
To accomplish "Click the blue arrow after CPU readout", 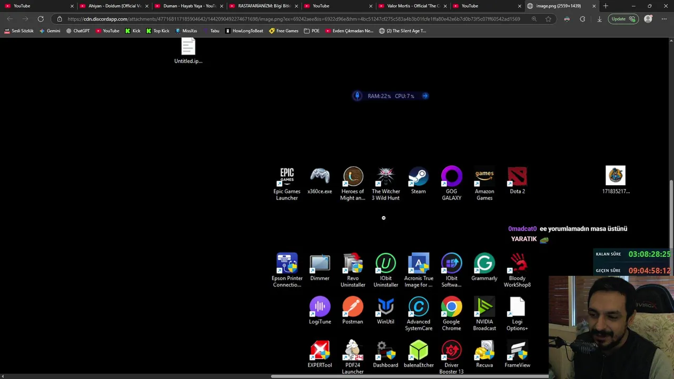I will pyautogui.click(x=425, y=96).
